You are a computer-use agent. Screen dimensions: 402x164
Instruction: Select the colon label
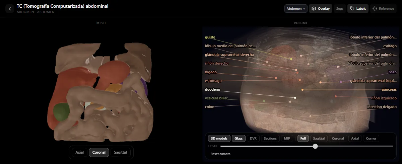click(x=210, y=107)
